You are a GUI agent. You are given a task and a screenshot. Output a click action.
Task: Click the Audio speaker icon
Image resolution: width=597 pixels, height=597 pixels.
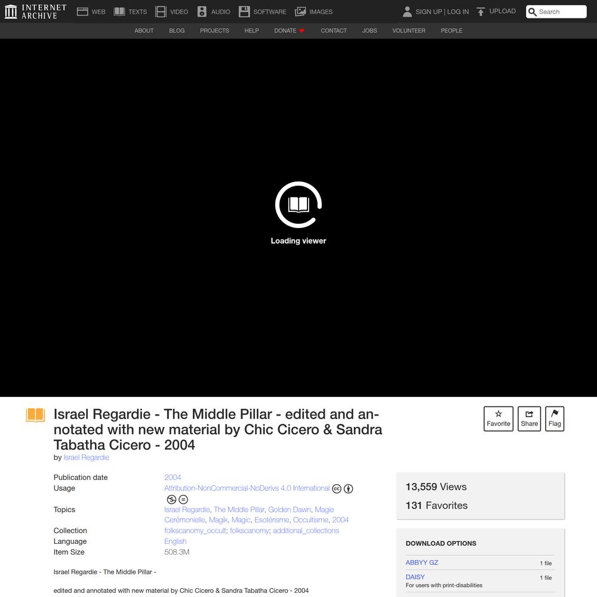pyautogui.click(x=202, y=12)
